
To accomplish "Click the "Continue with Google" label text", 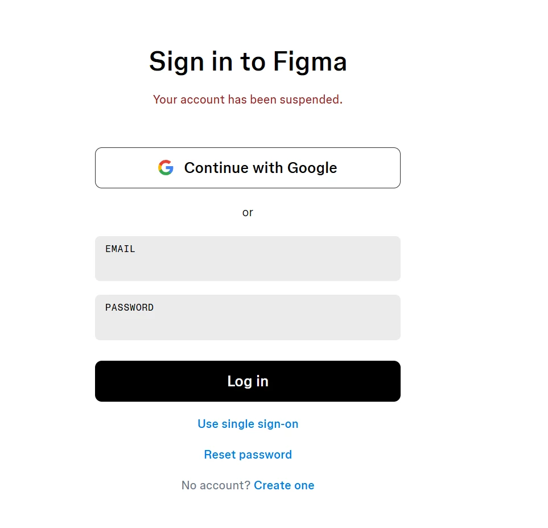I will pyautogui.click(x=261, y=168).
